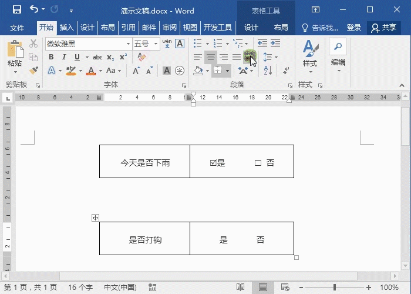The width and height of the screenshot is (411, 294).
Task: Toggle italic formatting
Action: pyautogui.click(x=64, y=57)
